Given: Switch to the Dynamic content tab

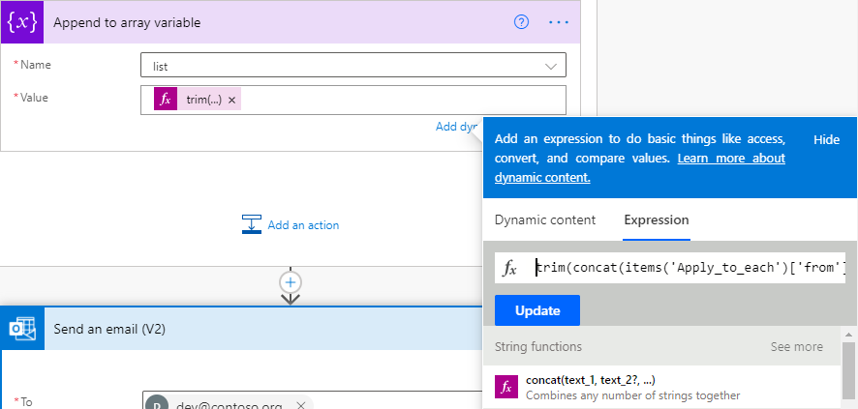Looking at the screenshot, I should 545,220.
